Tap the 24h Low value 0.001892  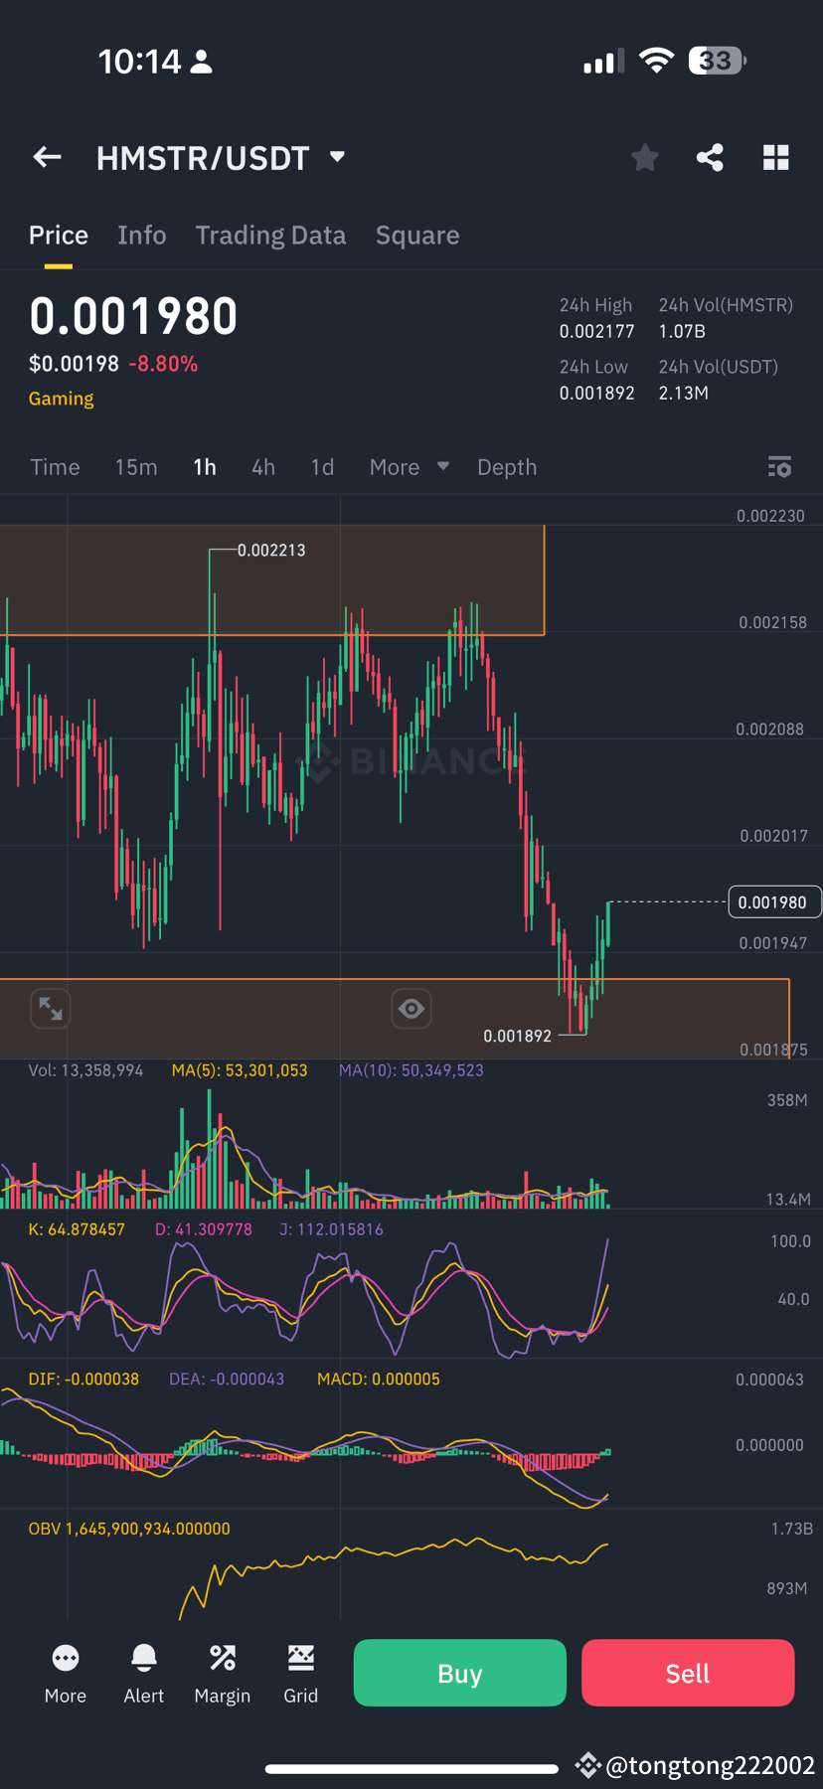(x=596, y=393)
